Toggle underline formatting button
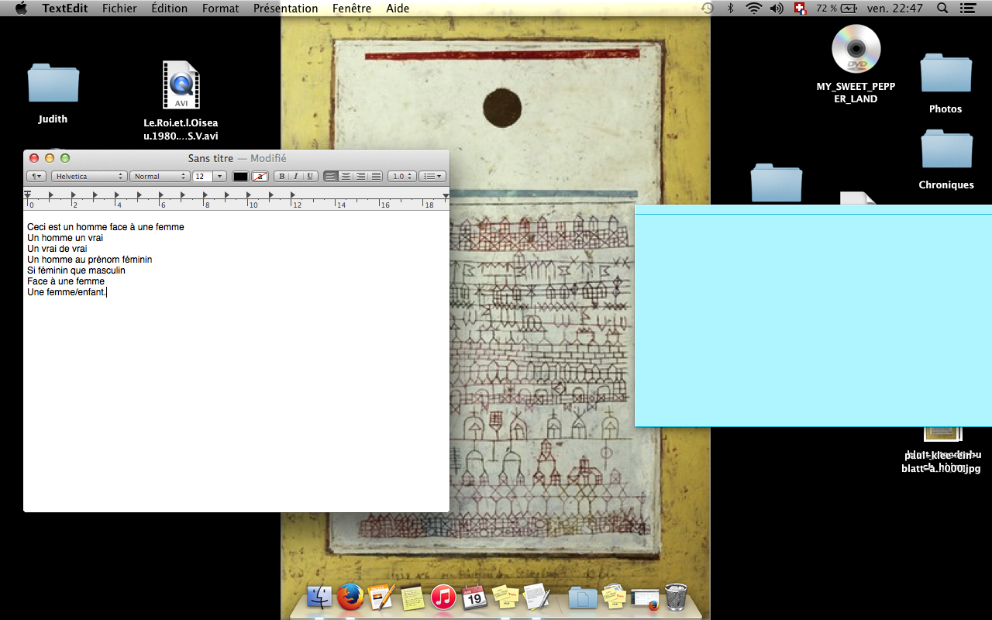The height and width of the screenshot is (620, 992). [x=309, y=177]
